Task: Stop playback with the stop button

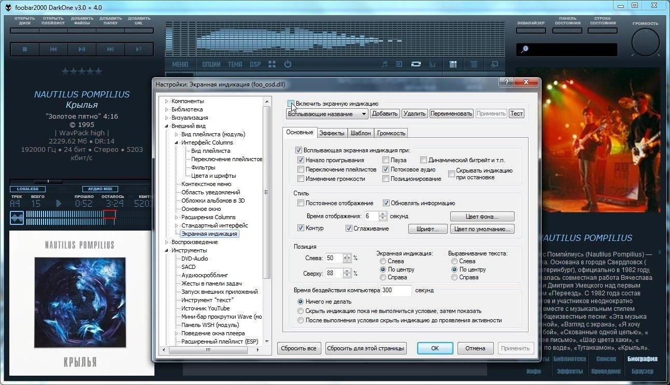Action: (x=24, y=49)
